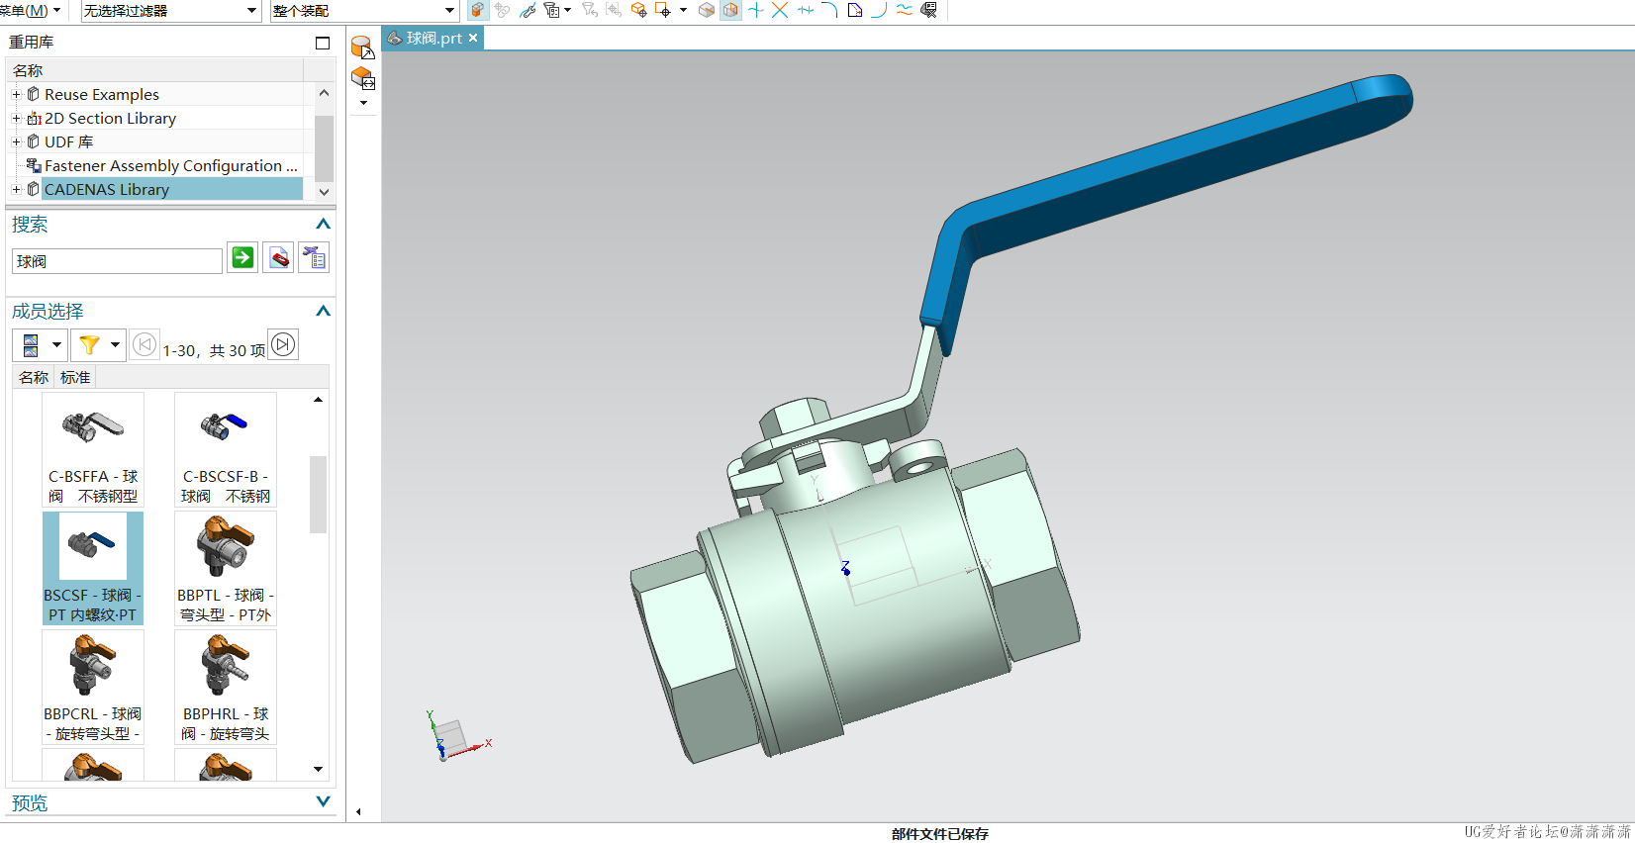Select Reuse Examples tree item
Viewport: 1635px width, 843px height.
tap(101, 94)
